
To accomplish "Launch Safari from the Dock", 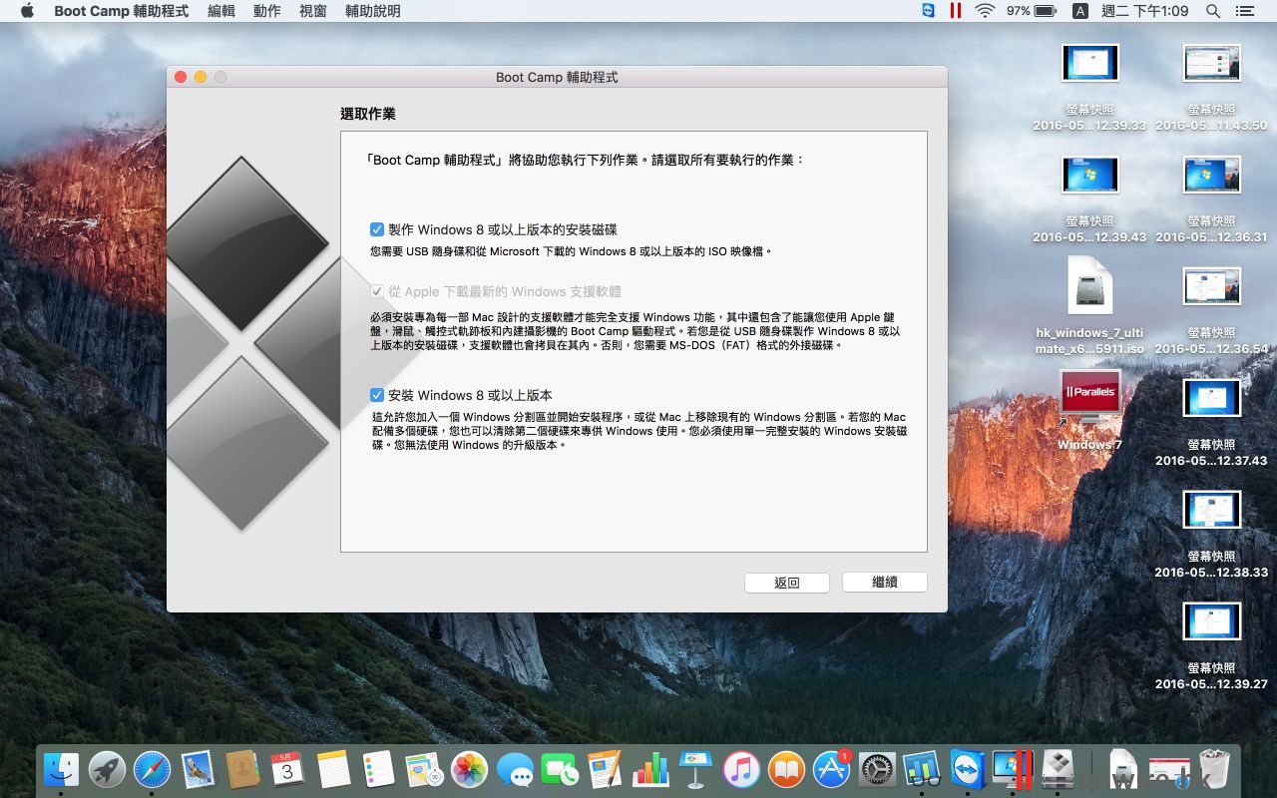I will point(153,770).
